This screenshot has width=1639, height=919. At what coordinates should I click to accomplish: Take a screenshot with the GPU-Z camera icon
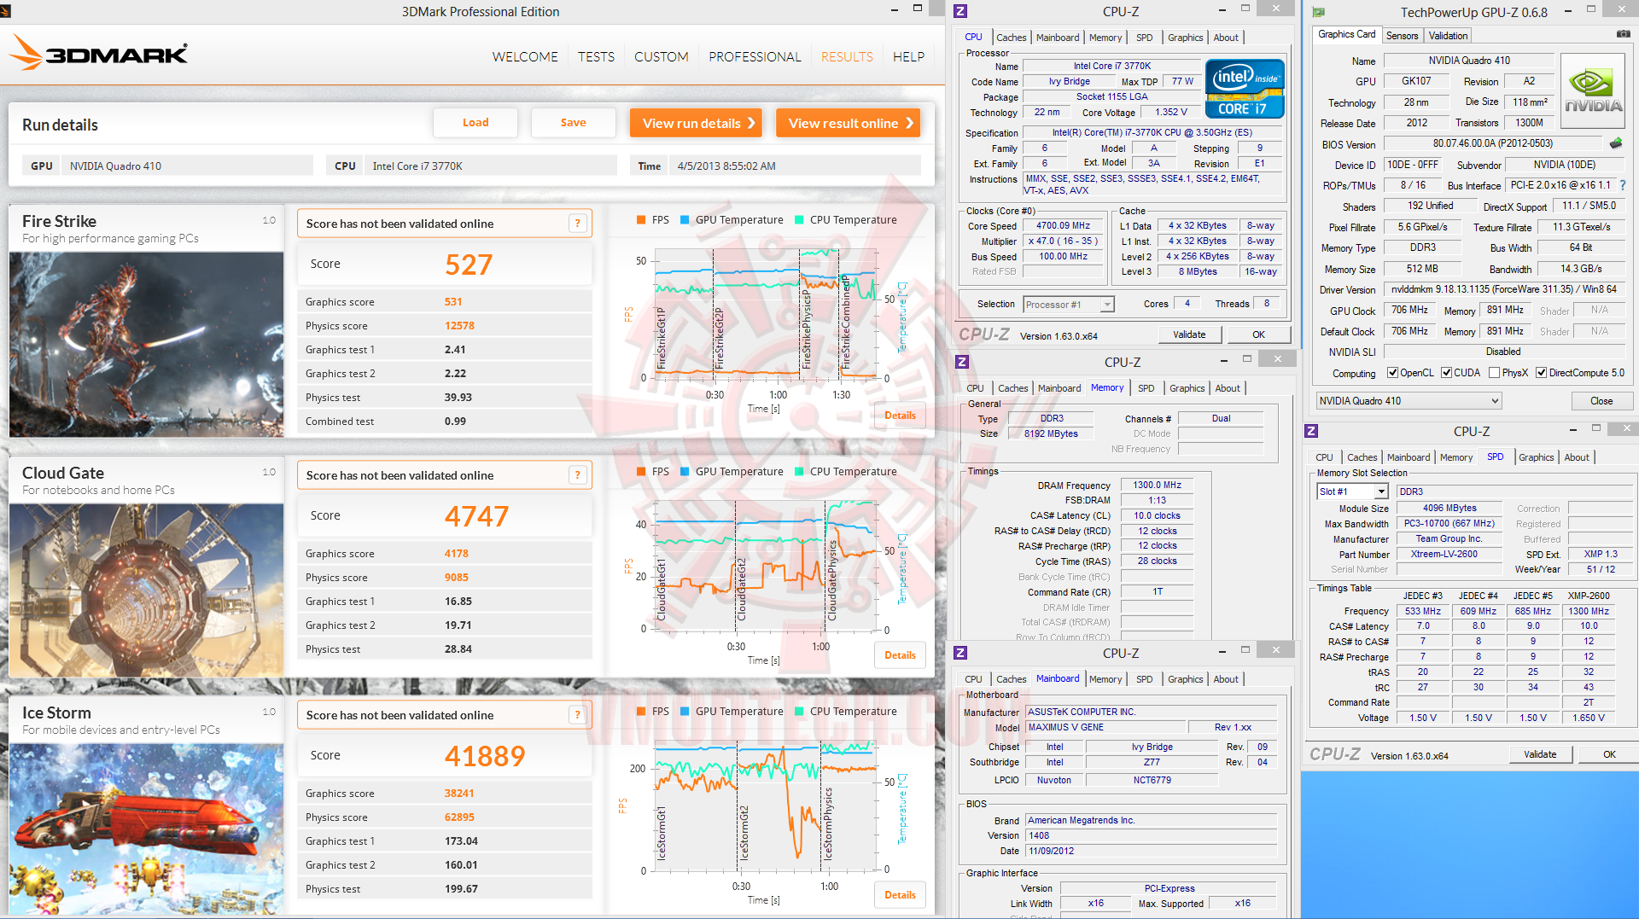(x=1623, y=34)
